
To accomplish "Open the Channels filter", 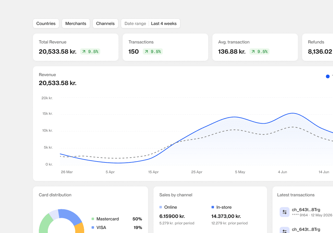I will coord(105,23).
